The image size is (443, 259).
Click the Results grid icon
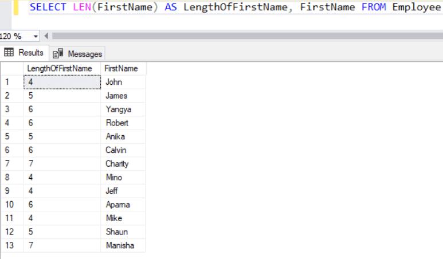(9, 53)
